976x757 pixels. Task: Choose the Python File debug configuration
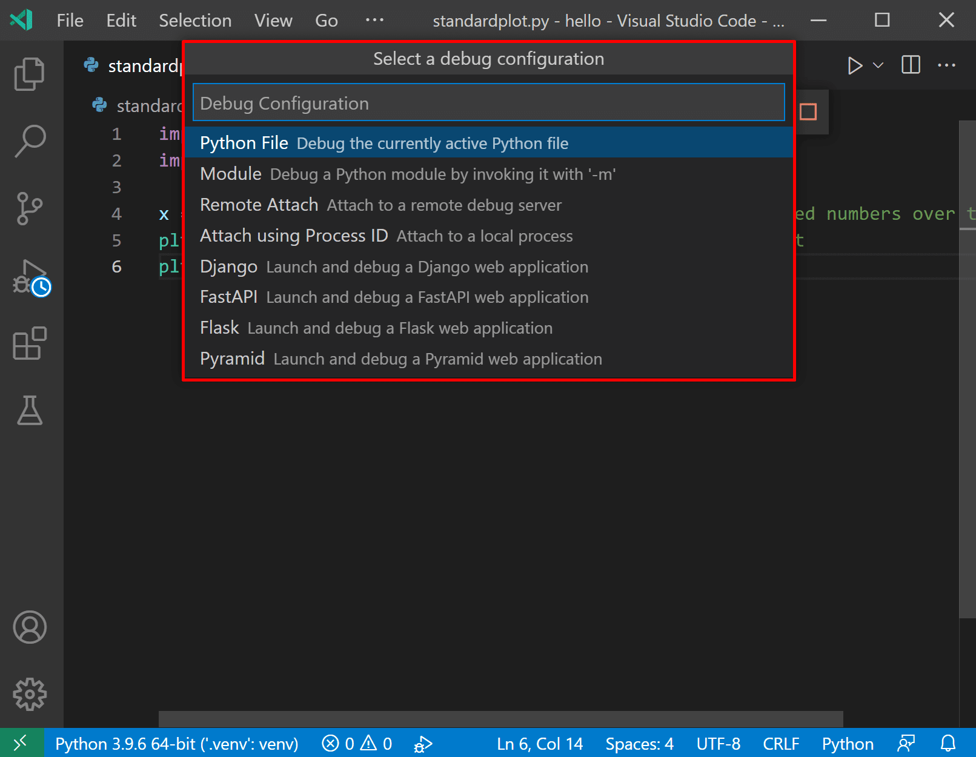tap(488, 143)
